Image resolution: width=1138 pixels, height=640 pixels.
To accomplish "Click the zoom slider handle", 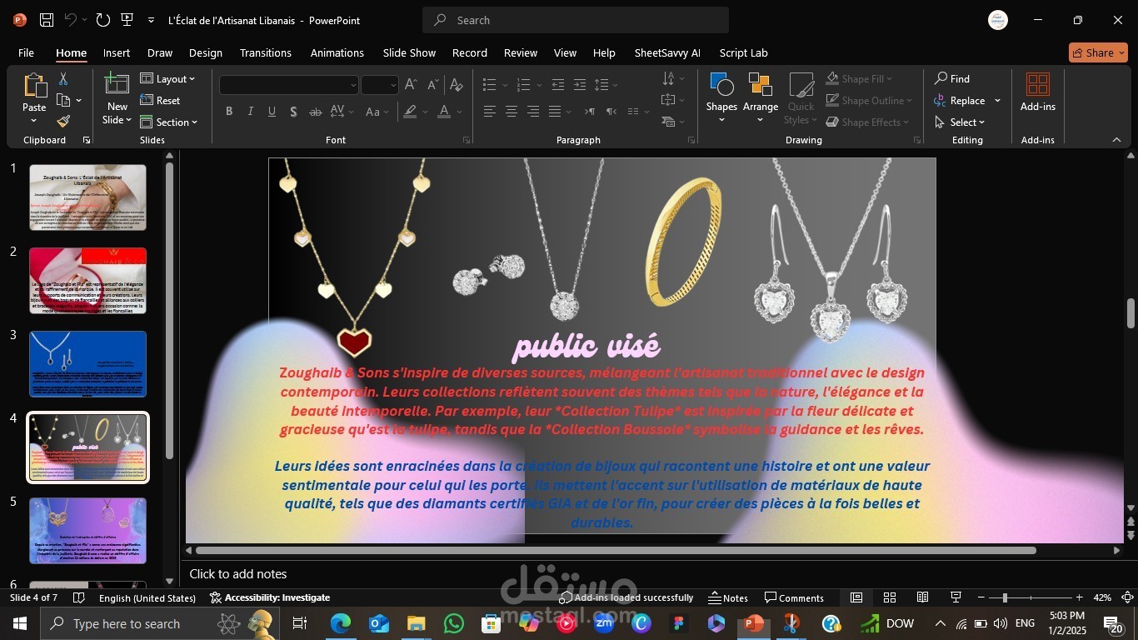I will (1005, 597).
